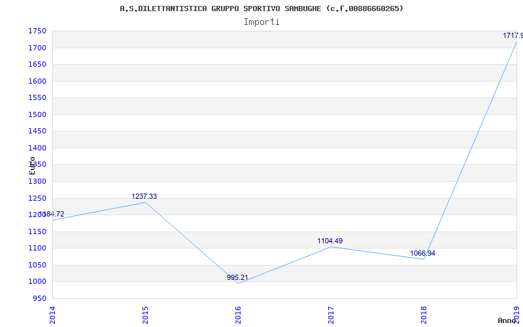523x327 pixels.
Task: Click the data label 1184.72
Action: click(x=52, y=215)
